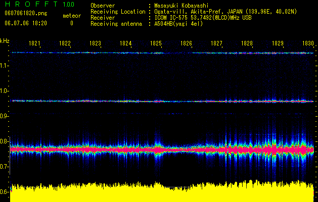Click the meteor count value 0
Screen dimensions: 318x202
point(72,23)
